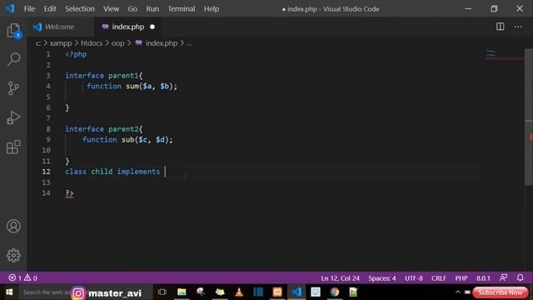Click the feedback icon in status bar

pos(503,277)
